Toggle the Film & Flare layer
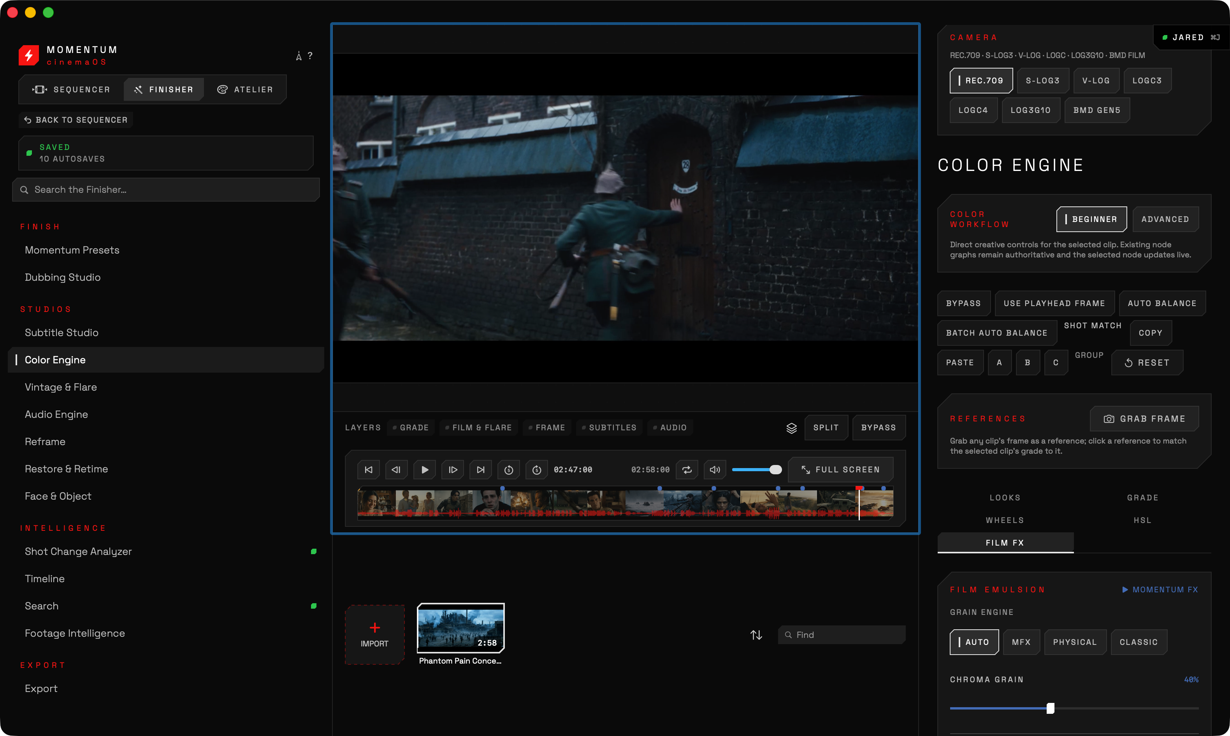Image resolution: width=1230 pixels, height=736 pixels. 478,428
